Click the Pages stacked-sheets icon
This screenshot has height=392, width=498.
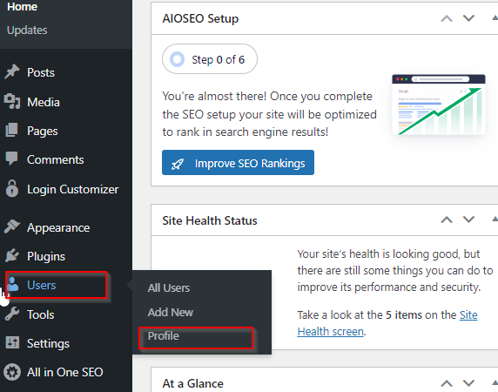click(x=12, y=131)
